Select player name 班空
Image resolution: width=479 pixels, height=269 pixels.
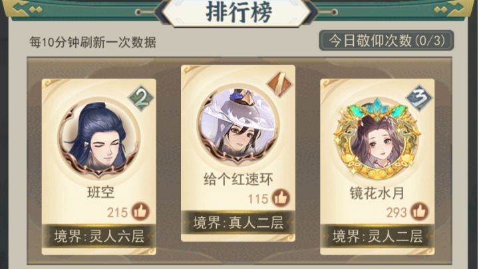click(x=100, y=192)
